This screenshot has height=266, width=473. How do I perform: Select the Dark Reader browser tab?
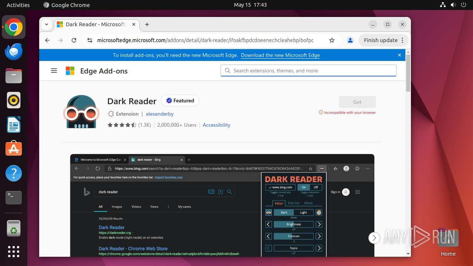click(x=97, y=24)
